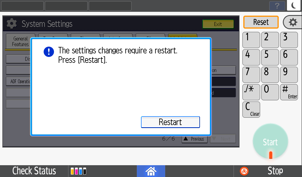
Task: Go to home screen icon
Action: pos(151,171)
